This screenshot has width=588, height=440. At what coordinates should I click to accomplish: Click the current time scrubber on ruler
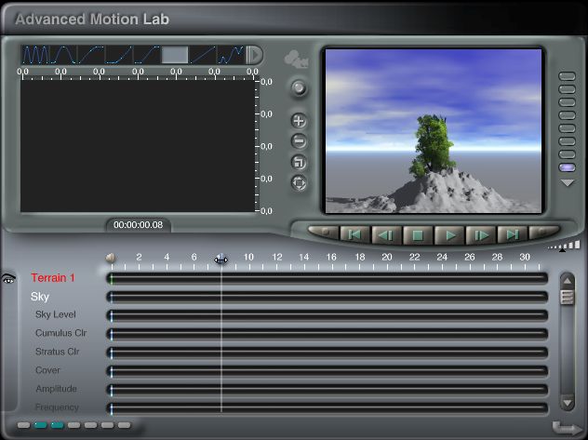[221, 260]
